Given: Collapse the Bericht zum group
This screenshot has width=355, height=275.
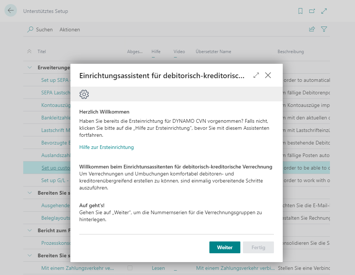Looking at the screenshot, I should [x=29, y=230].
